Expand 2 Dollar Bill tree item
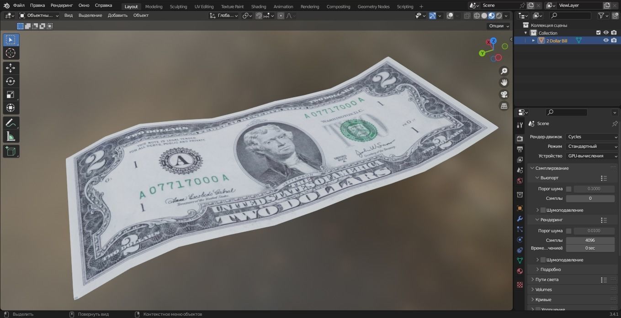Screen dimensions: 621x318 click(533, 41)
